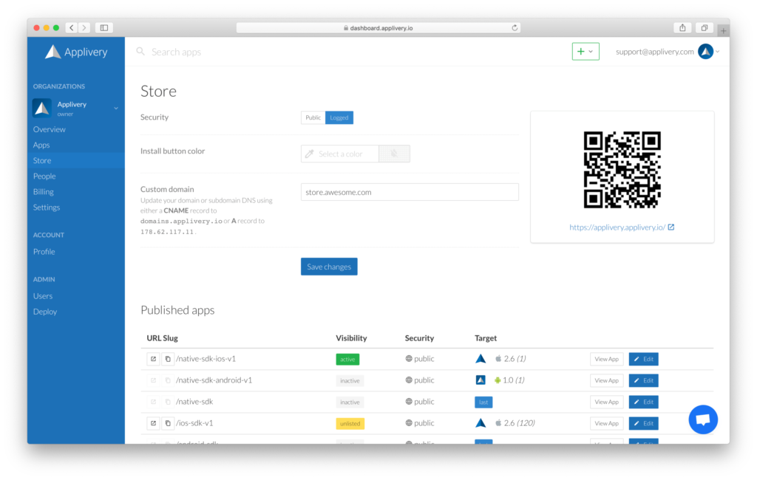757x480 pixels.
Task: Go to Apps in the sidebar
Action: pyautogui.click(x=41, y=145)
